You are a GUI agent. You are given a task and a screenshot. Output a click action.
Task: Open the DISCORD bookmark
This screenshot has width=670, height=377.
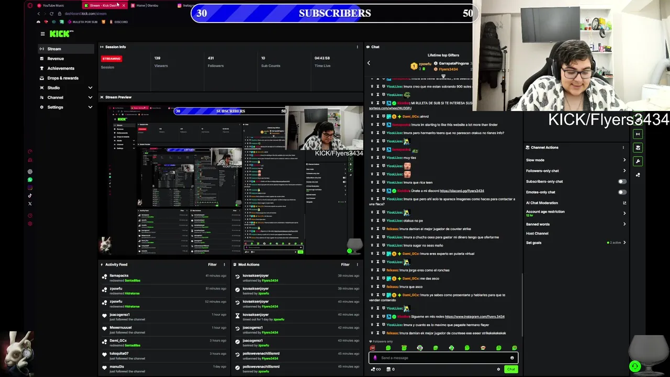[x=118, y=22]
